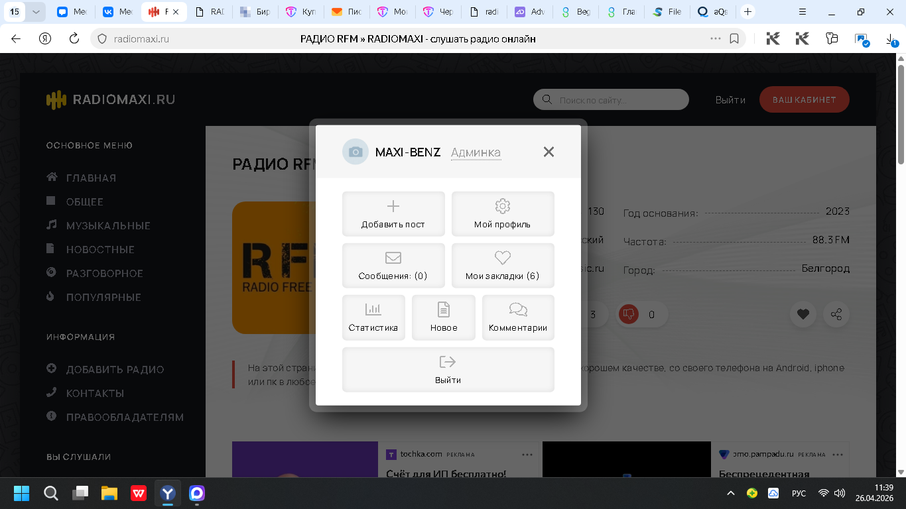
Task: Click the Добавить пост tile
Action: point(393,213)
